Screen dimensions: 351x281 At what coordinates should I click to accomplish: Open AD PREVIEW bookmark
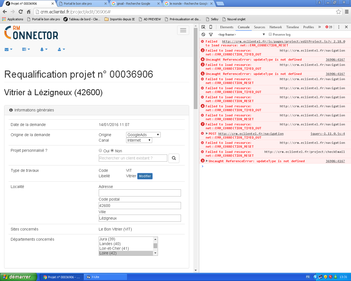coord(150,19)
